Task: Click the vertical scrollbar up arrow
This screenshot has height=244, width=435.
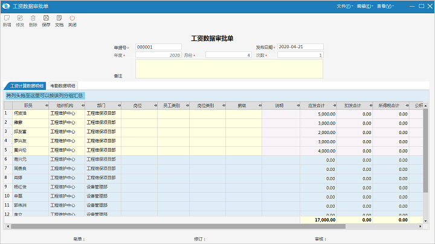Action: coord(425,106)
